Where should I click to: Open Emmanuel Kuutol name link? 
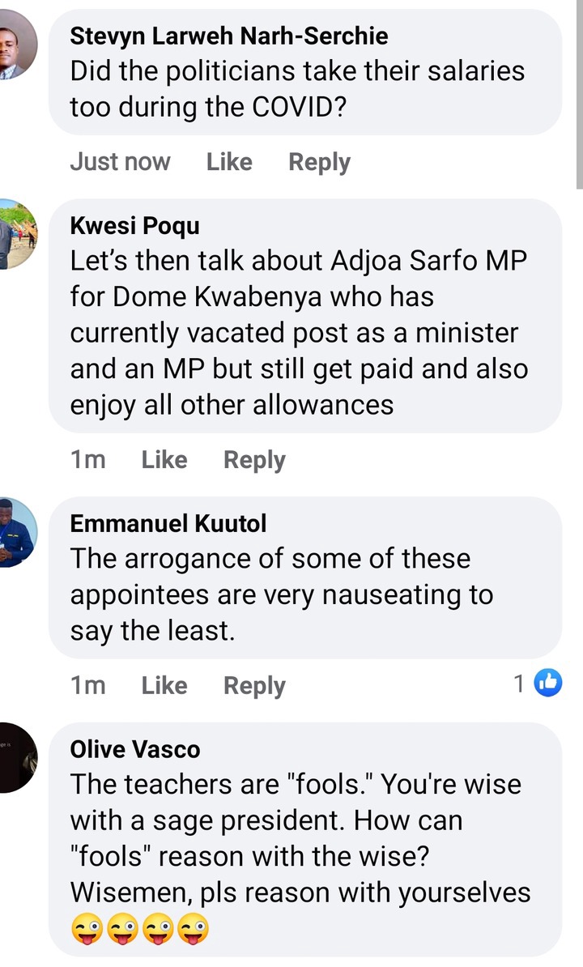[x=168, y=523]
